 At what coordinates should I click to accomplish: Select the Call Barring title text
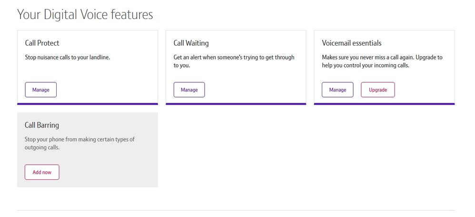pyautogui.click(x=42, y=125)
